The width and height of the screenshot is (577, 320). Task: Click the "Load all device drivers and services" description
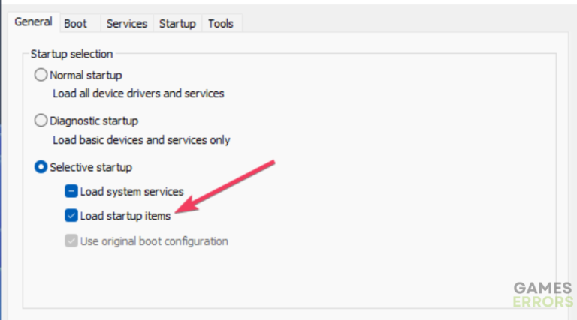[138, 94]
